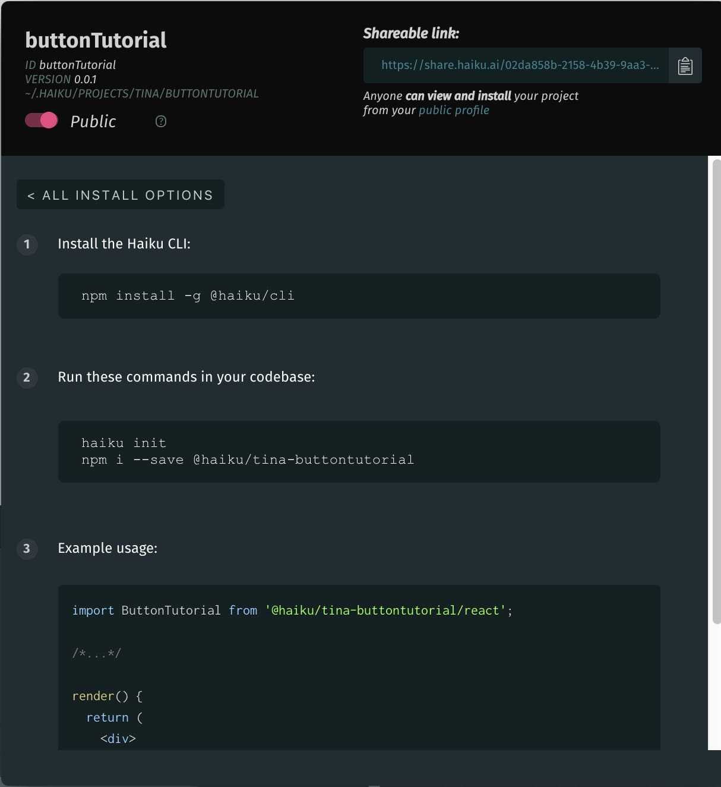The image size is (721, 787).
Task: Select the haiku init command line
Action: pos(124,443)
